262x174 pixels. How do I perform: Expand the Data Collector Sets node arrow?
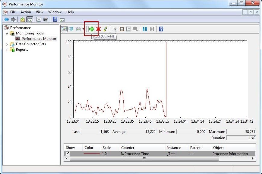point(7,44)
